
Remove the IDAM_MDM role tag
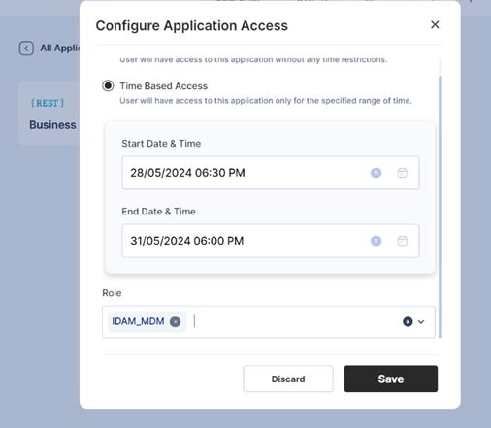click(x=176, y=322)
